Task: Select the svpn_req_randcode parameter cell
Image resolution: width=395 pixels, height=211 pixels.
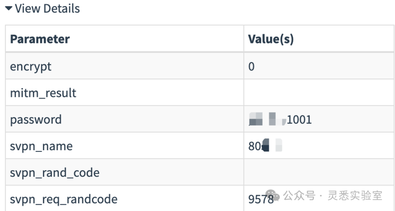Action: [64, 199]
